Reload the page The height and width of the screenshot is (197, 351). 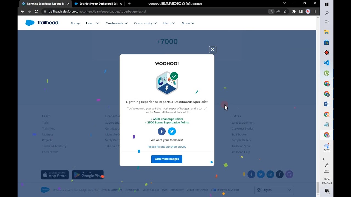(x=36, y=11)
